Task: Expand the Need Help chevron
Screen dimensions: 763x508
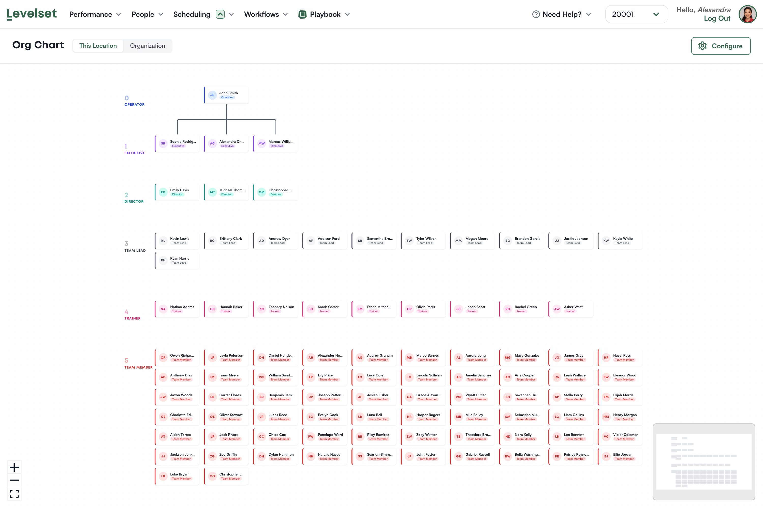Action: click(x=589, y=14)
